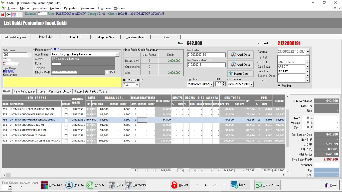
Task: Open the Penjualan menu
Action: [x=71, y=8]
